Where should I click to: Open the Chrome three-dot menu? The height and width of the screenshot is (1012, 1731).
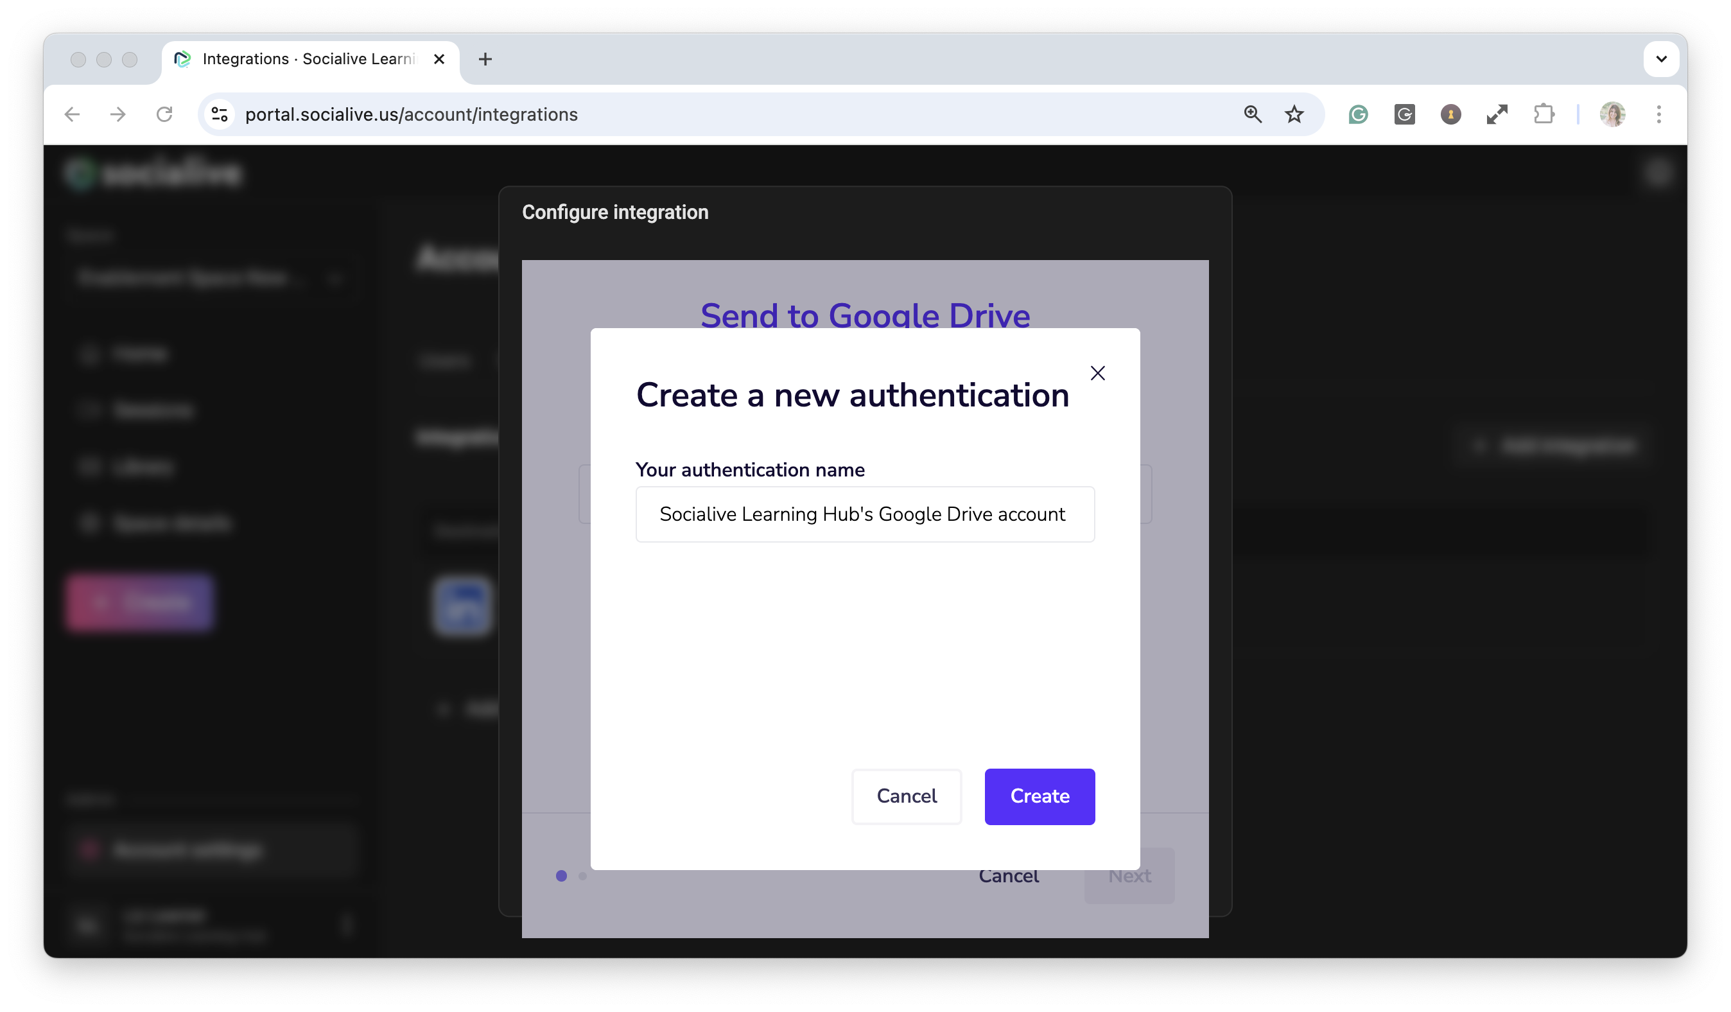[x=1658, y=114]
